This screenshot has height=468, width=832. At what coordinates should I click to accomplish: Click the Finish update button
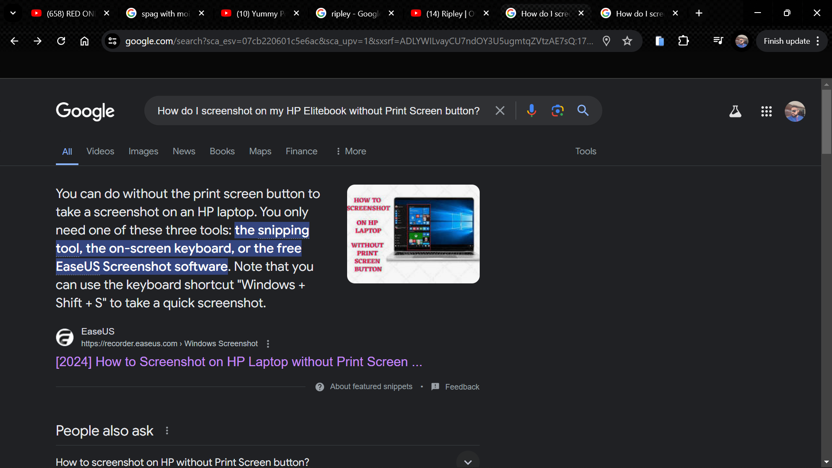pyautogui.click(x=786, y=41)
